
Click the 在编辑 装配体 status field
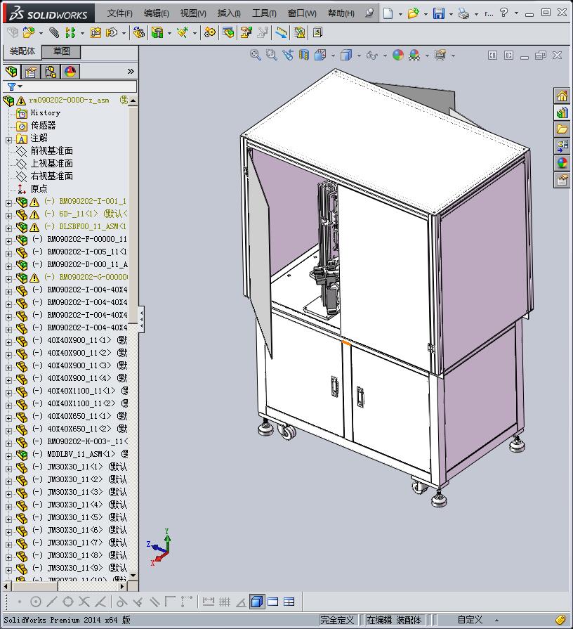pos(394,620)
